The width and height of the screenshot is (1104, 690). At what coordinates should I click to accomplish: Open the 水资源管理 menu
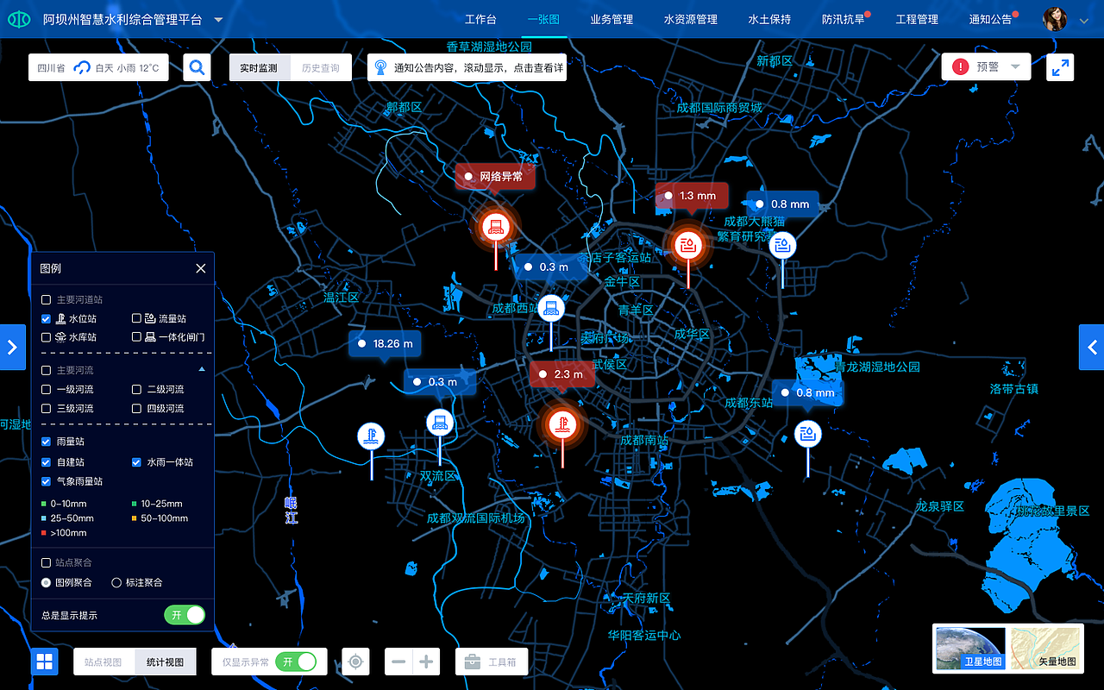coord(691,19)
